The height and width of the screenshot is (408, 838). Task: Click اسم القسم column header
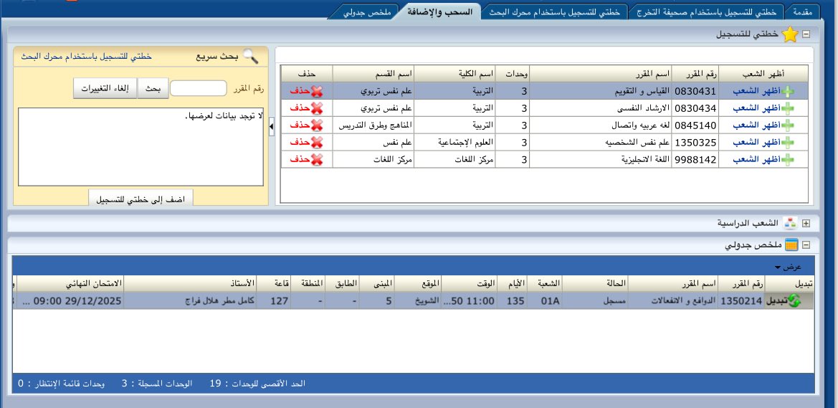373,74
